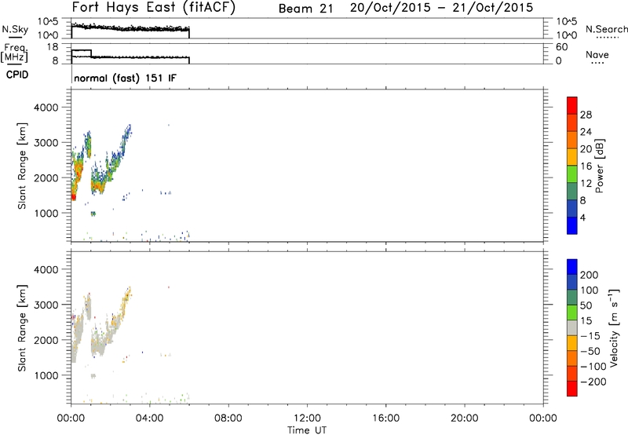Click the '200' tick on Velocity colorbar
628x435 pixels.
pyautogui.click(x=590, y=275)
